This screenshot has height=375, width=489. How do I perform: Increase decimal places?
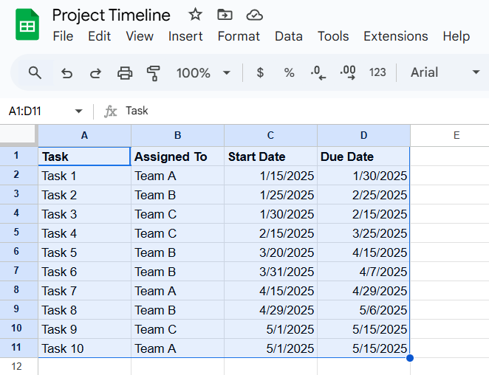[348, 72]
